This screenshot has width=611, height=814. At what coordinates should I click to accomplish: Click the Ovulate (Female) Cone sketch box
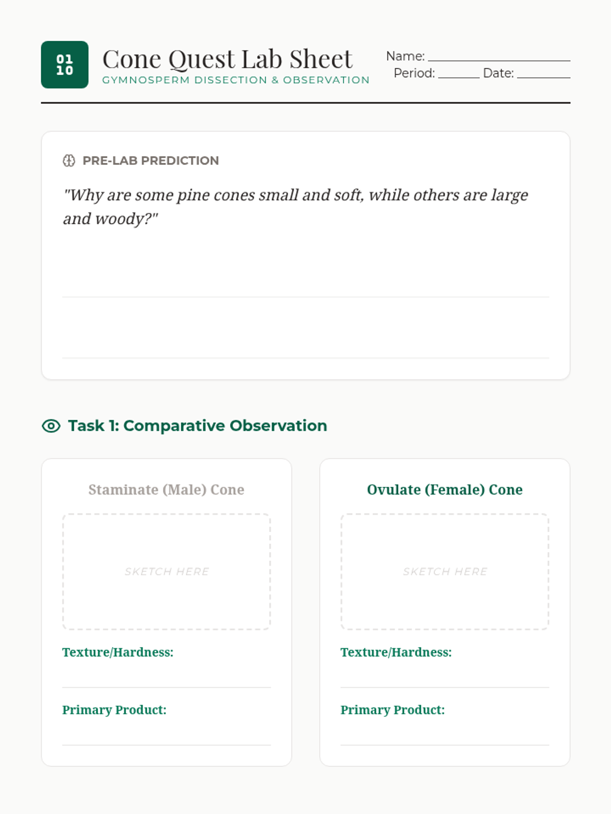click(445, 572)
